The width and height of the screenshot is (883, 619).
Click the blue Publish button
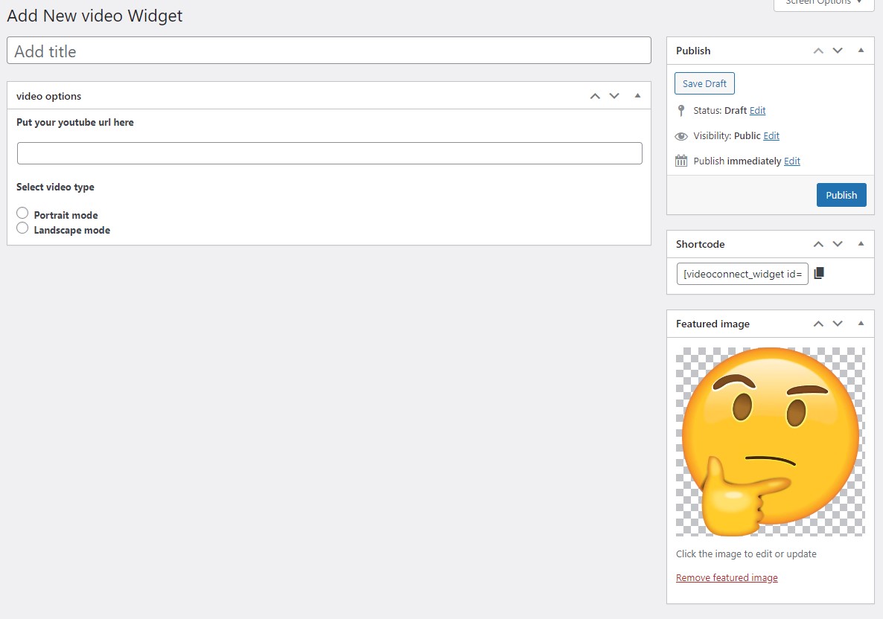[x=841, y=195]
